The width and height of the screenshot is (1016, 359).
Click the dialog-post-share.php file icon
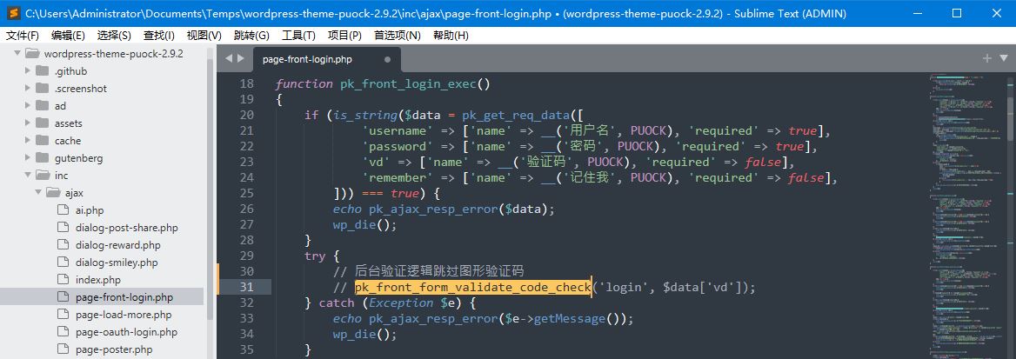tap(63, 228)
